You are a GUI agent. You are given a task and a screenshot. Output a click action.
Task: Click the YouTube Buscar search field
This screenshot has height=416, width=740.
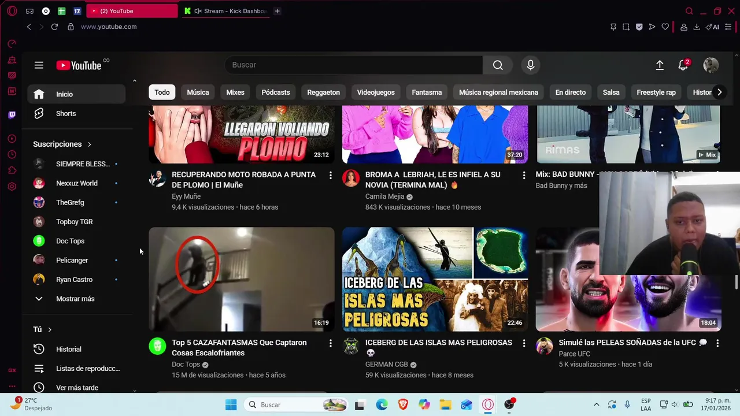tap(354, 65)
